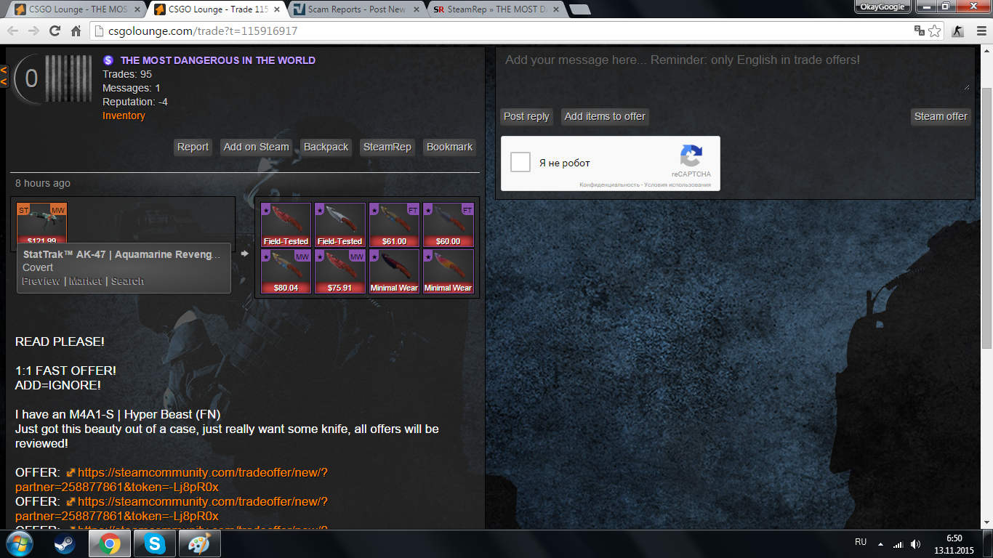This screenshot has height=558, width=993.
Task: Open the Chrome hamburger menu
Action: [979, 31]
